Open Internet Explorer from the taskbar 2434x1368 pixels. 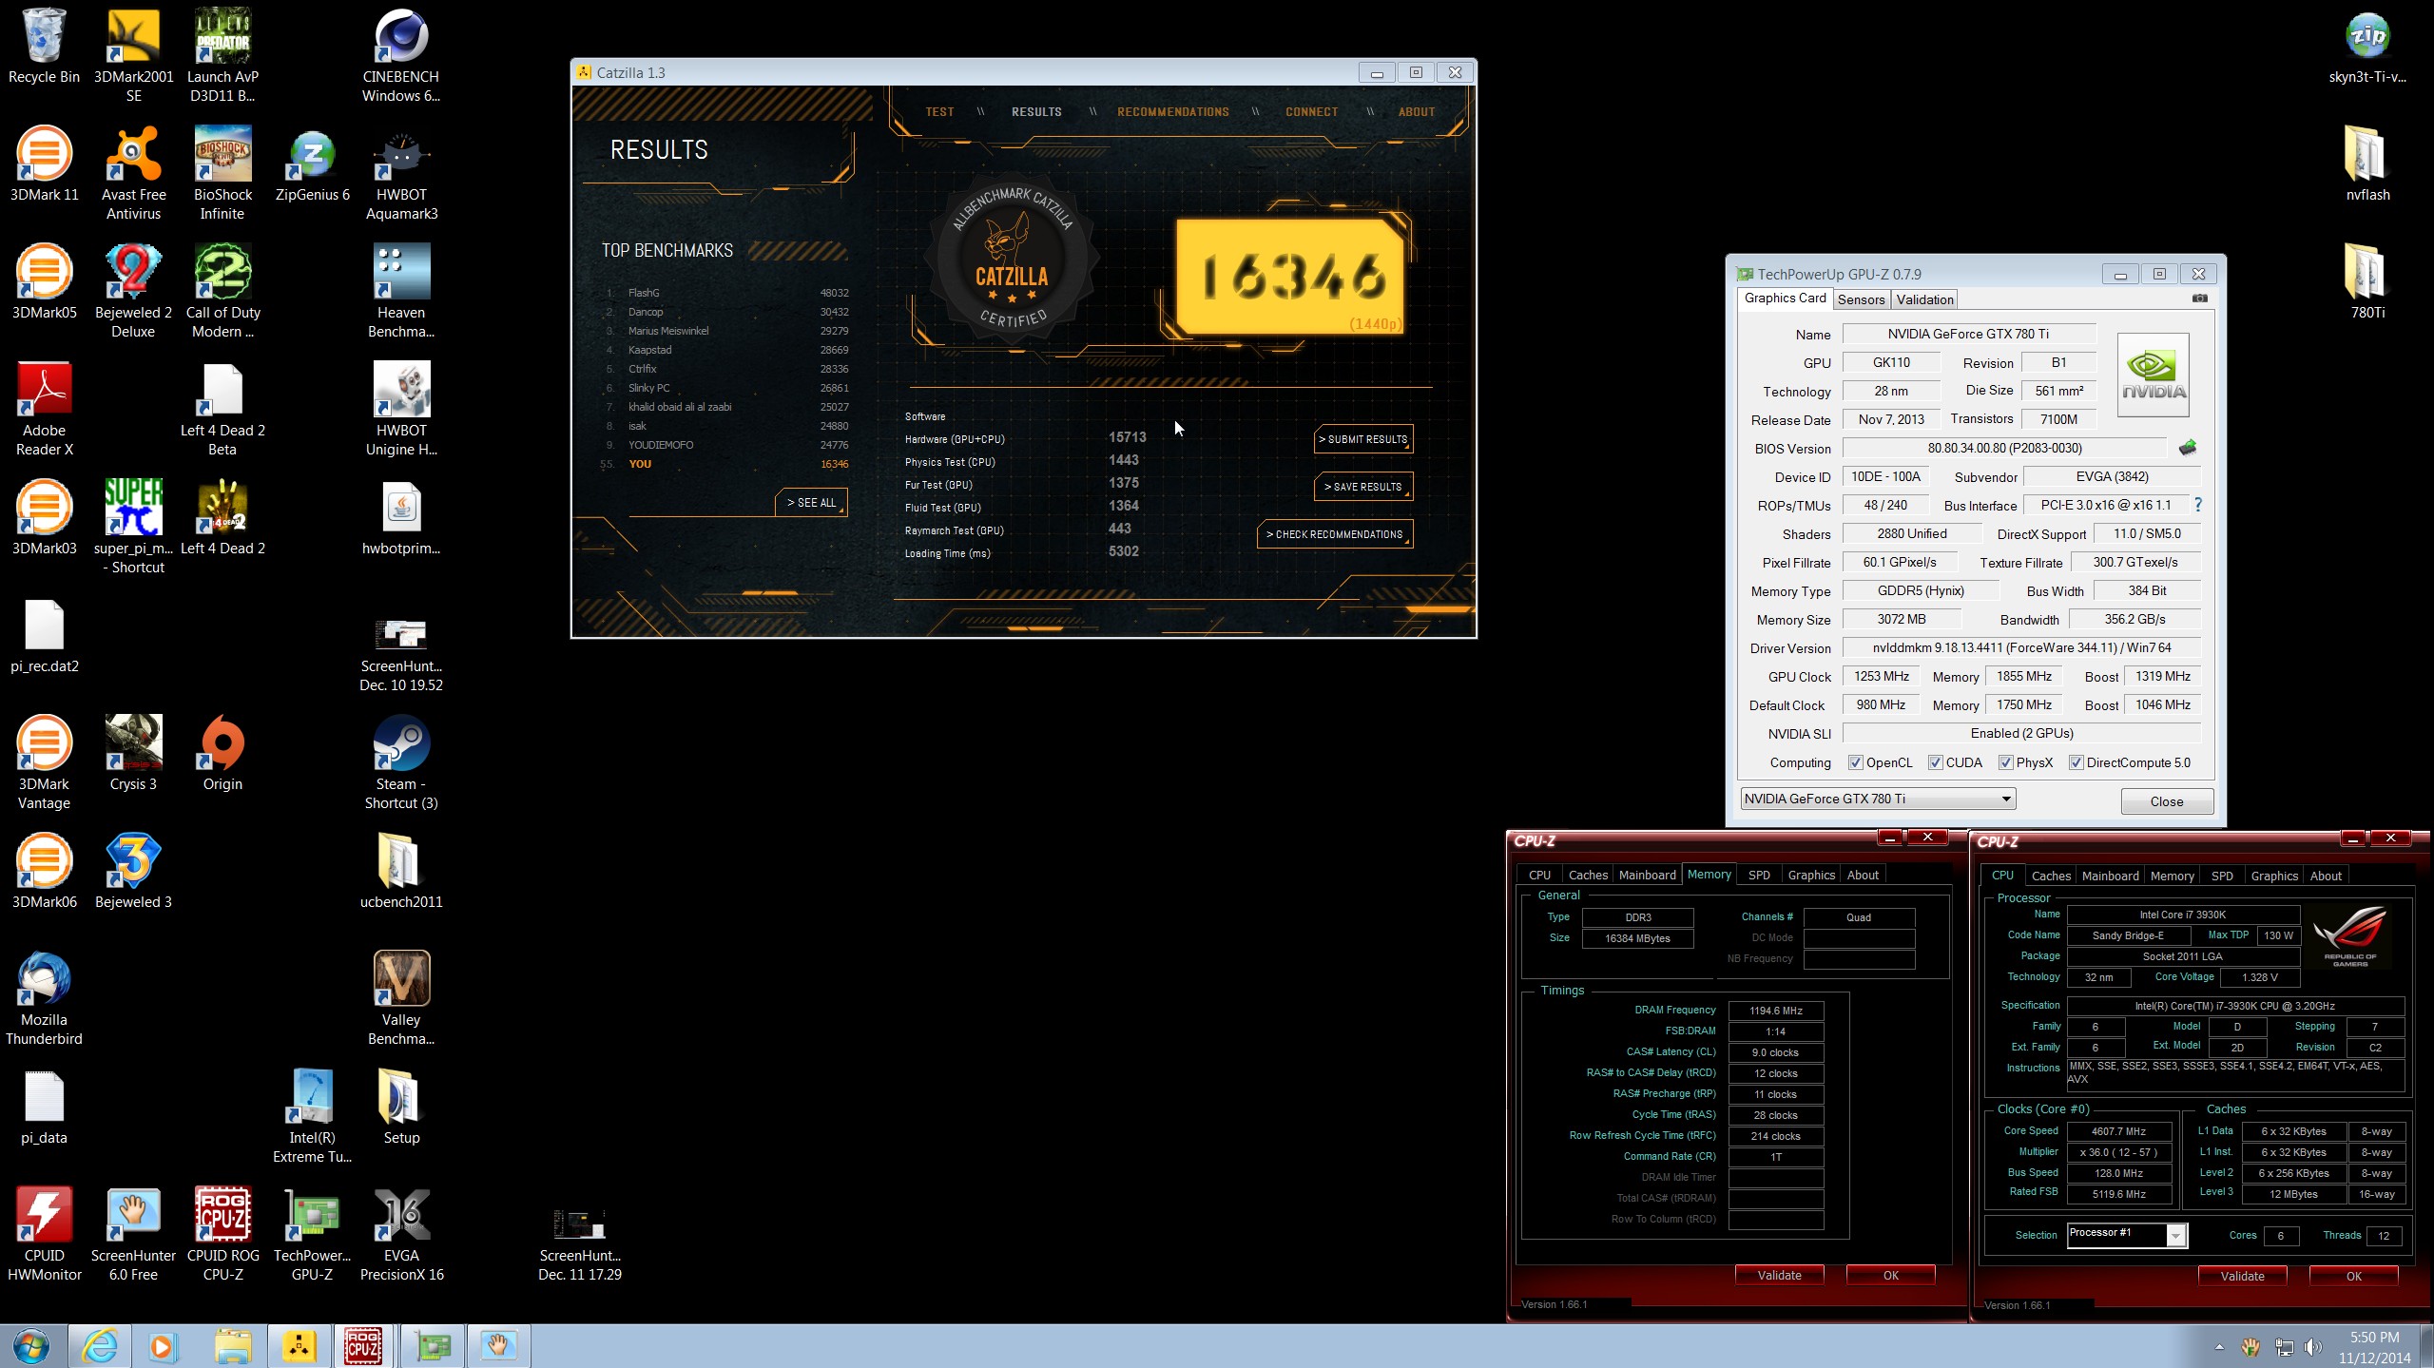[100, 1346]
